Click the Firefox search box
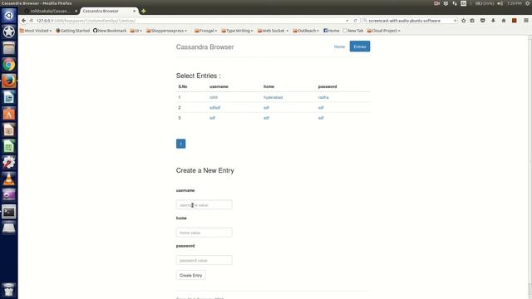The image size is (532, 299). [x=410, y=21]
